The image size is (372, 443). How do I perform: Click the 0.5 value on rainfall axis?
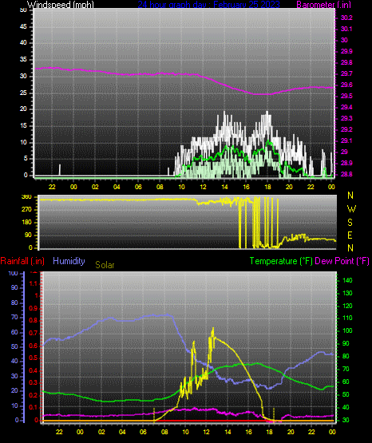(34, 358)
